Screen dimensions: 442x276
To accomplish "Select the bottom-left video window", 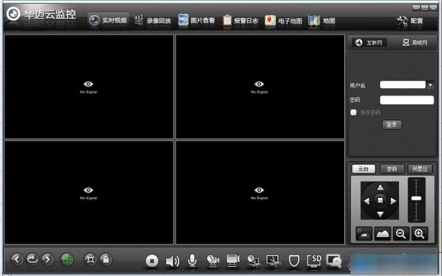I will [x=89, y=192].
